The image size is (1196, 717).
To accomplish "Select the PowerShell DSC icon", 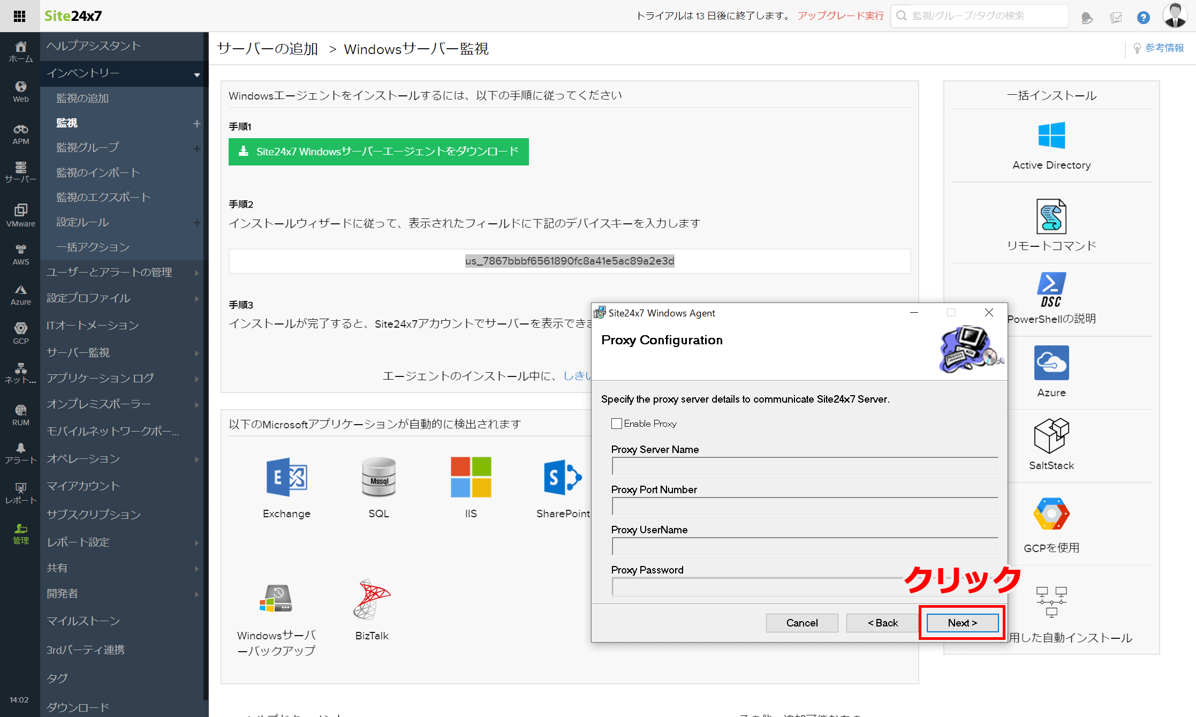I will pyautogui.click(x=1051, y=290).
